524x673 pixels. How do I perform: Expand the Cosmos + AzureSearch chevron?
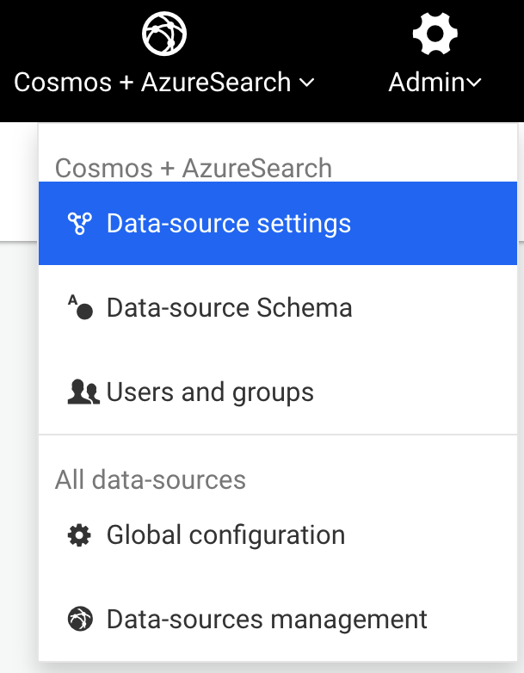point(307,82)
